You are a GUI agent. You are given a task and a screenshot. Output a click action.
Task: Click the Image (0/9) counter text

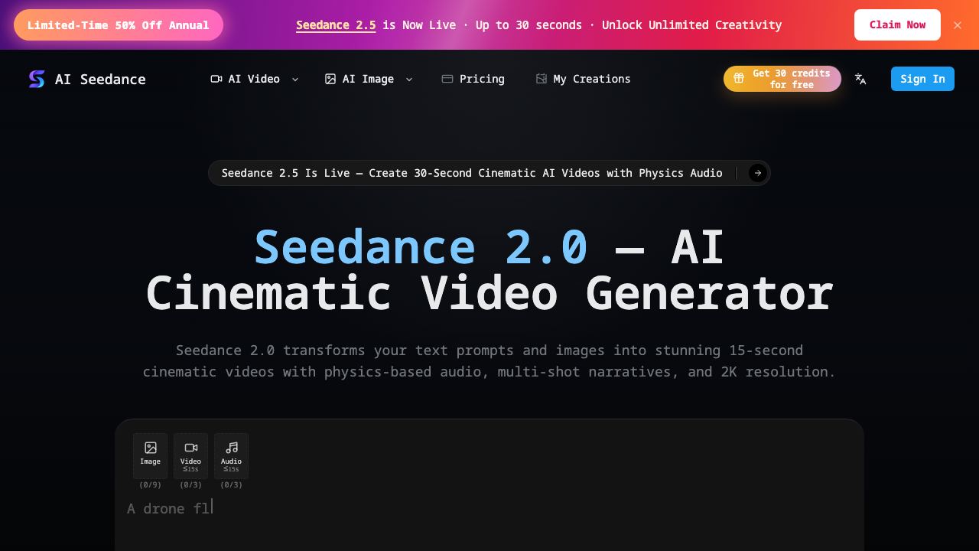[x=150, y=485]
